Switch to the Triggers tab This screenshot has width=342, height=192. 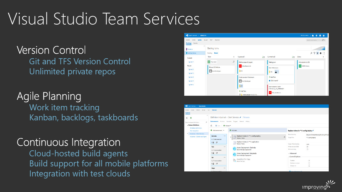point(235,121)
